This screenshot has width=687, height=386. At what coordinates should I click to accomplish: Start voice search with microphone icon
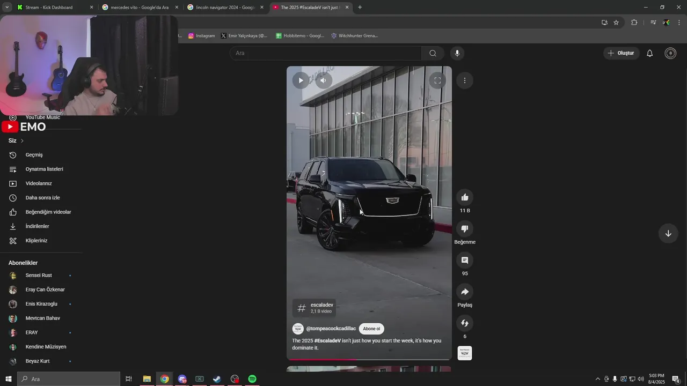pyautogui.click(x=457, y=53)
